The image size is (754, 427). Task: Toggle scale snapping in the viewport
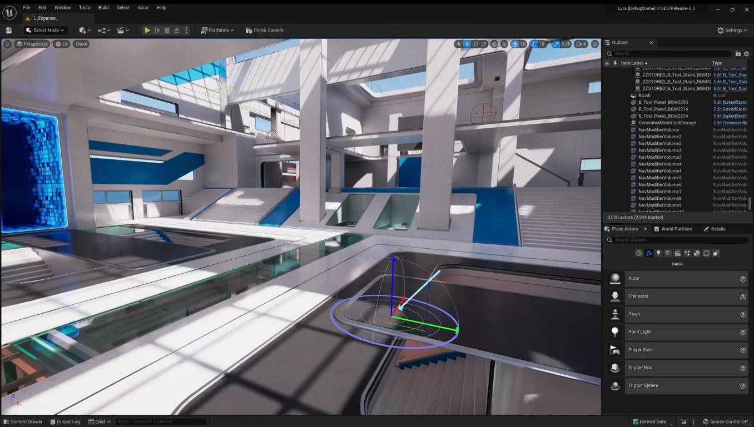(x=556, y=44)
